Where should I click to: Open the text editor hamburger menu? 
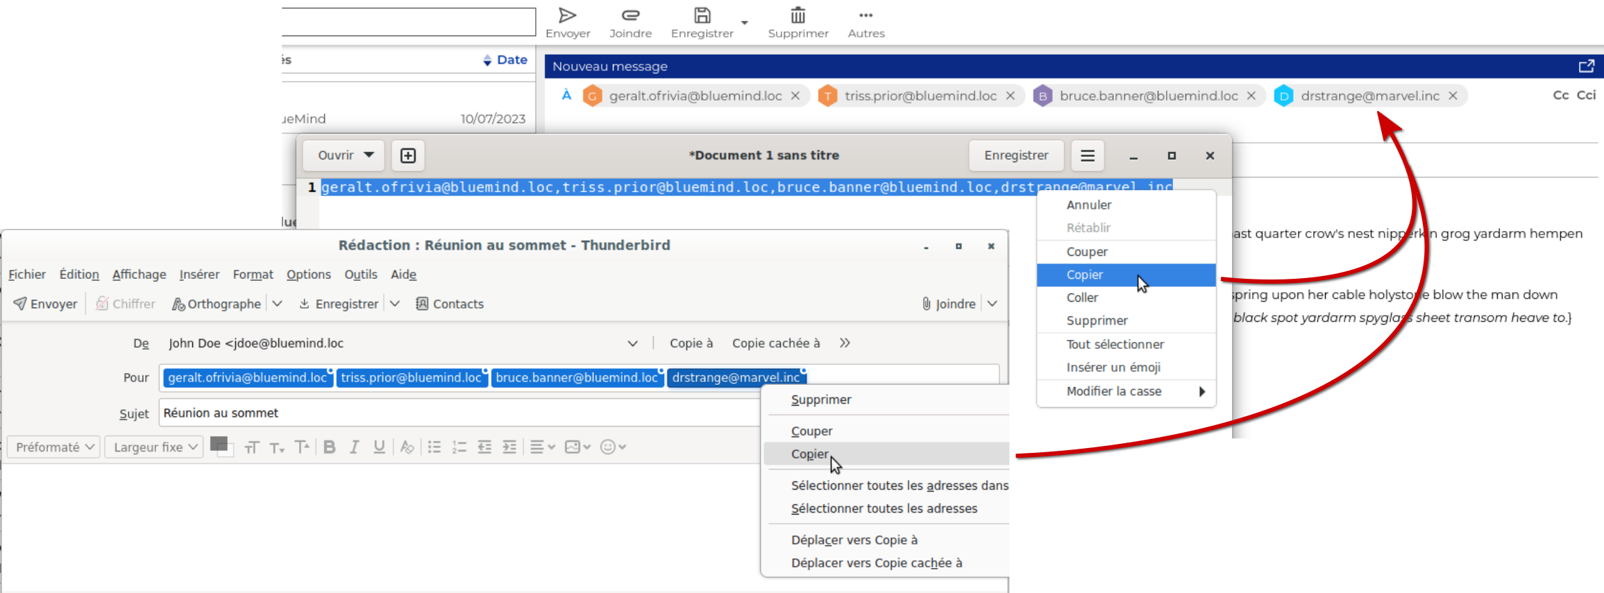coord(1088,155)
